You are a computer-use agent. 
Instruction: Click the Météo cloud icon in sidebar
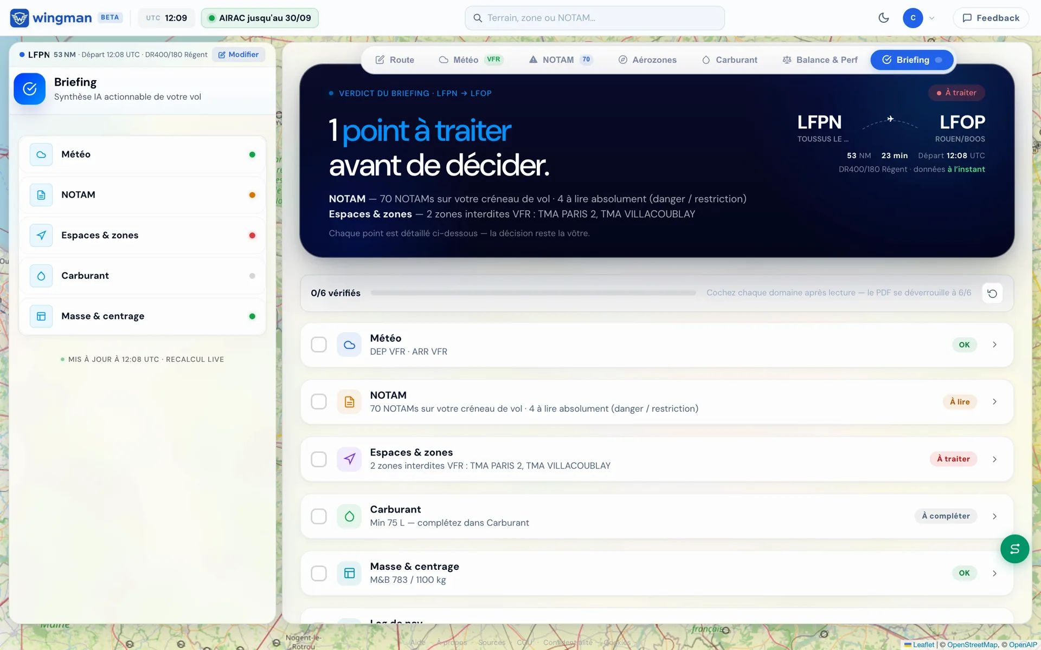pyautogui.click(x=41, y=154)
